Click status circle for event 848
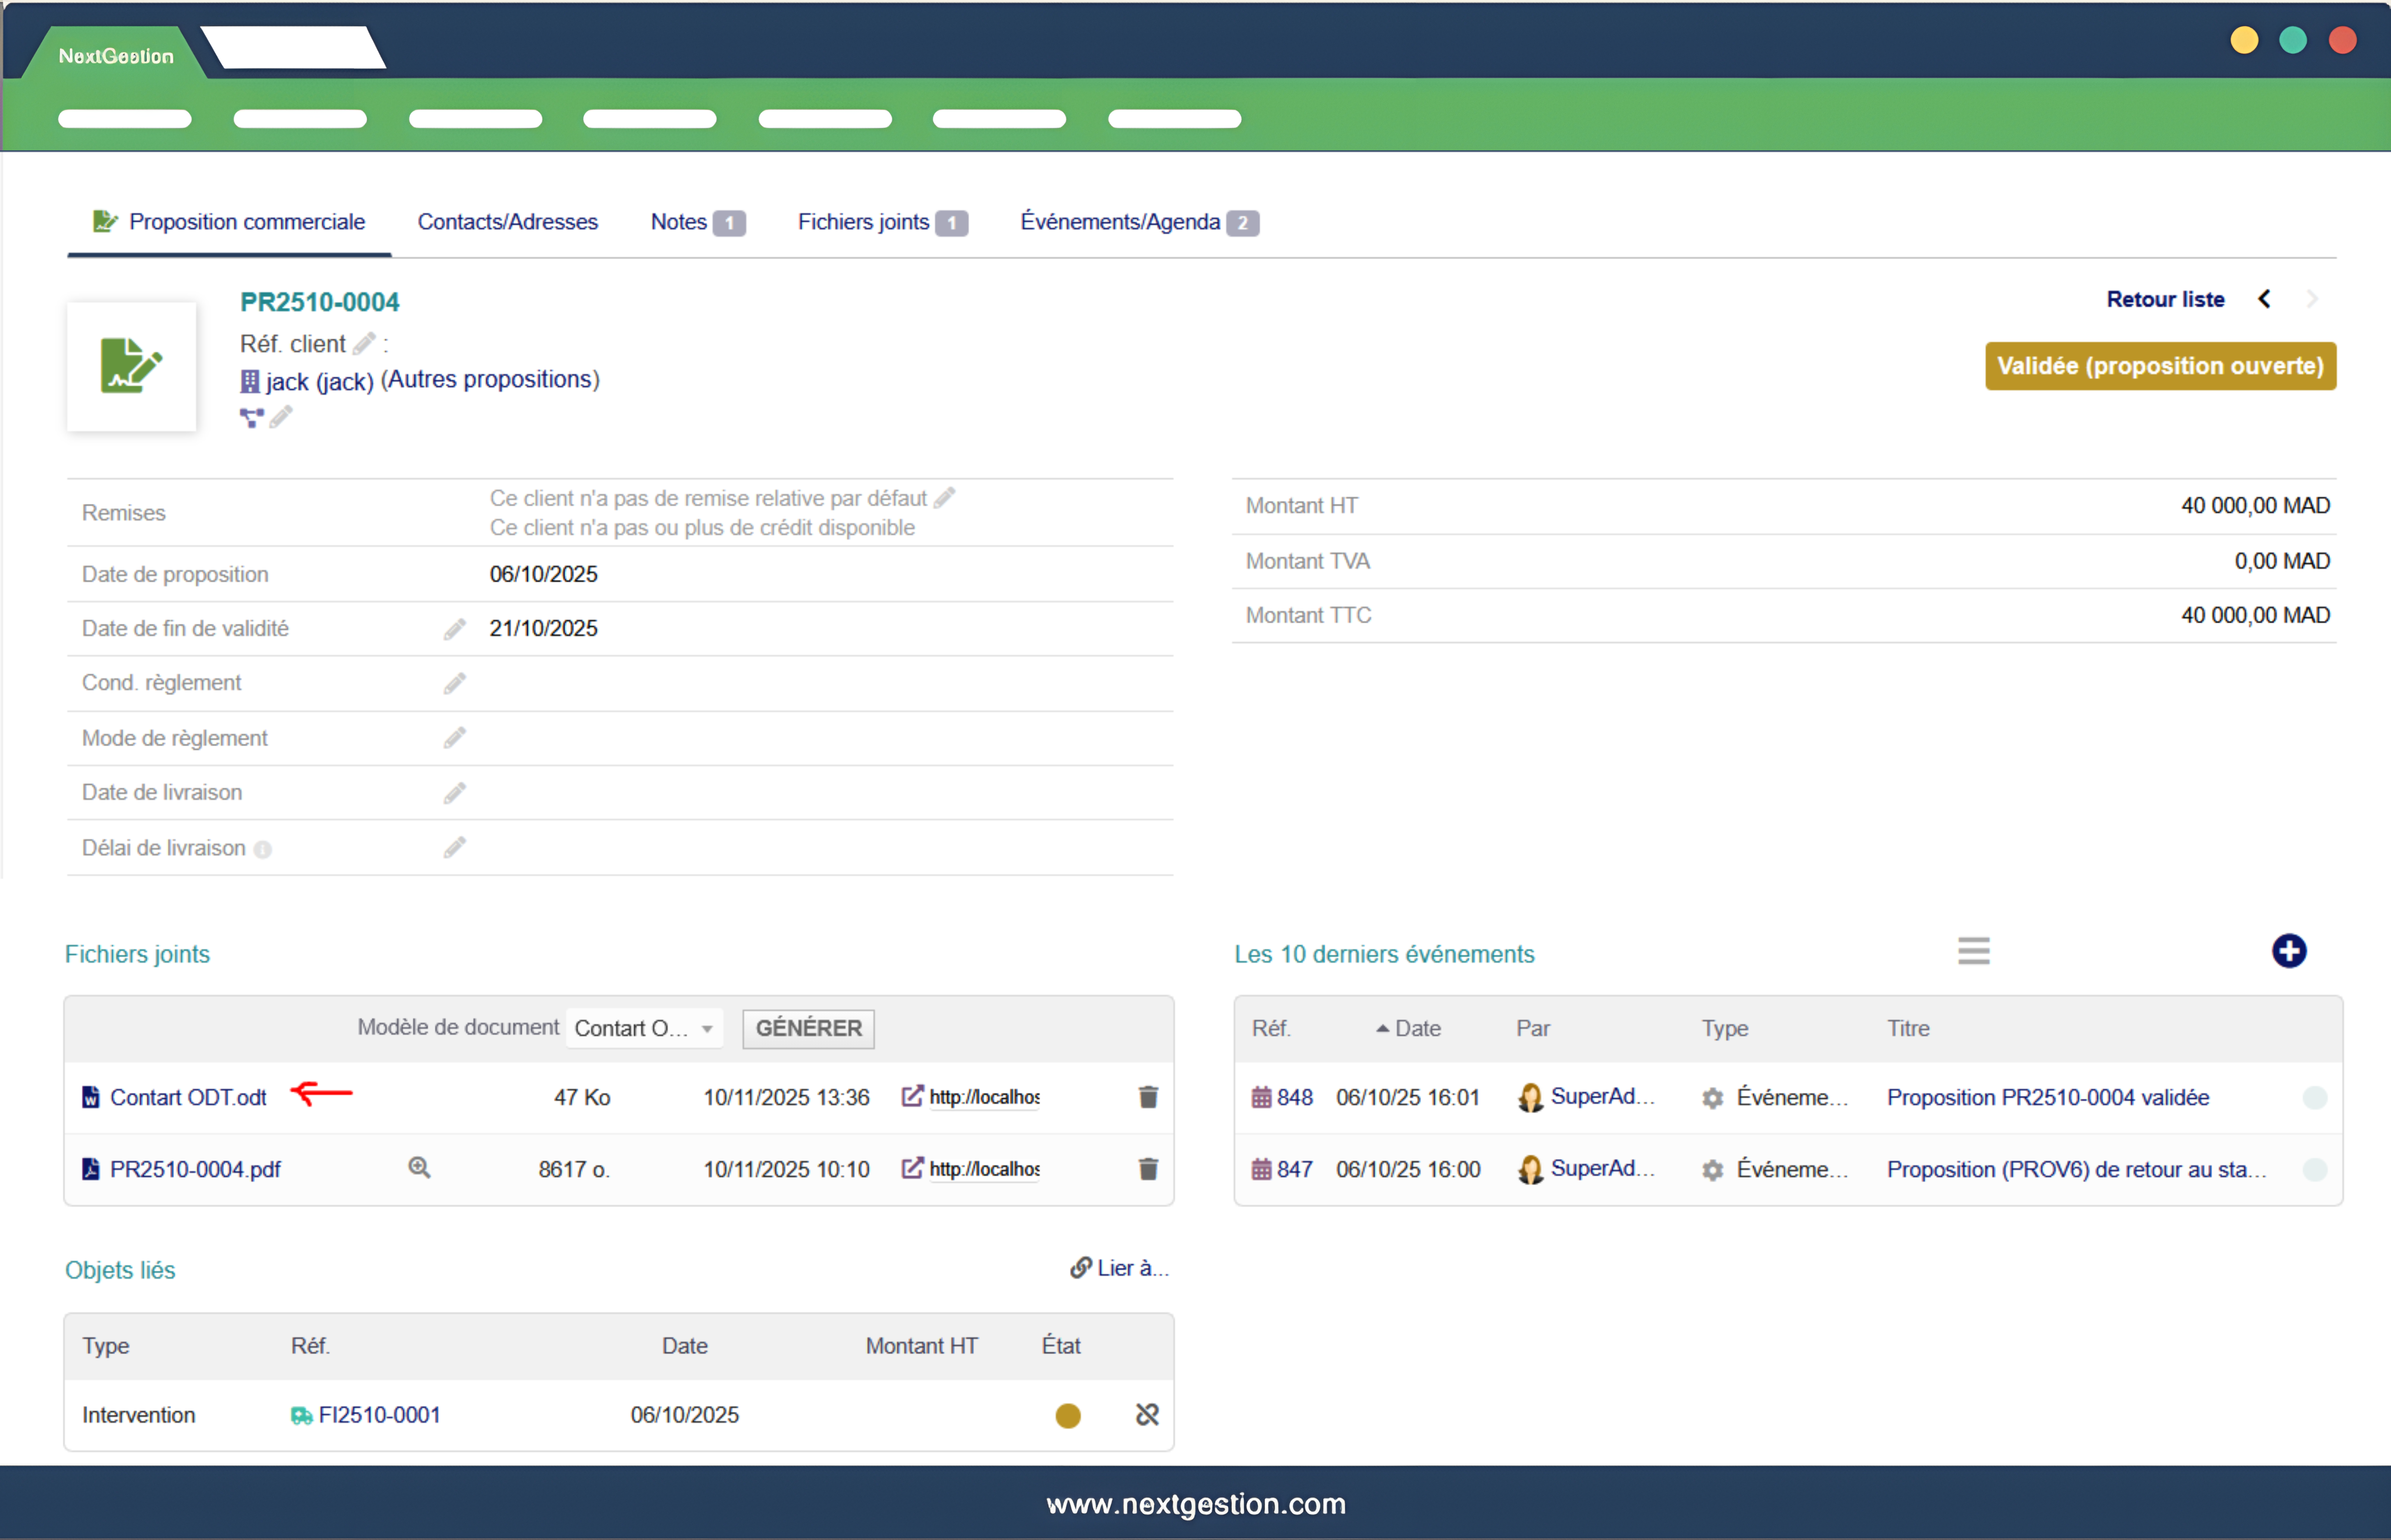Screen dimensions: 2391x1540 pyautogui.click(x=2314, y=1097)
